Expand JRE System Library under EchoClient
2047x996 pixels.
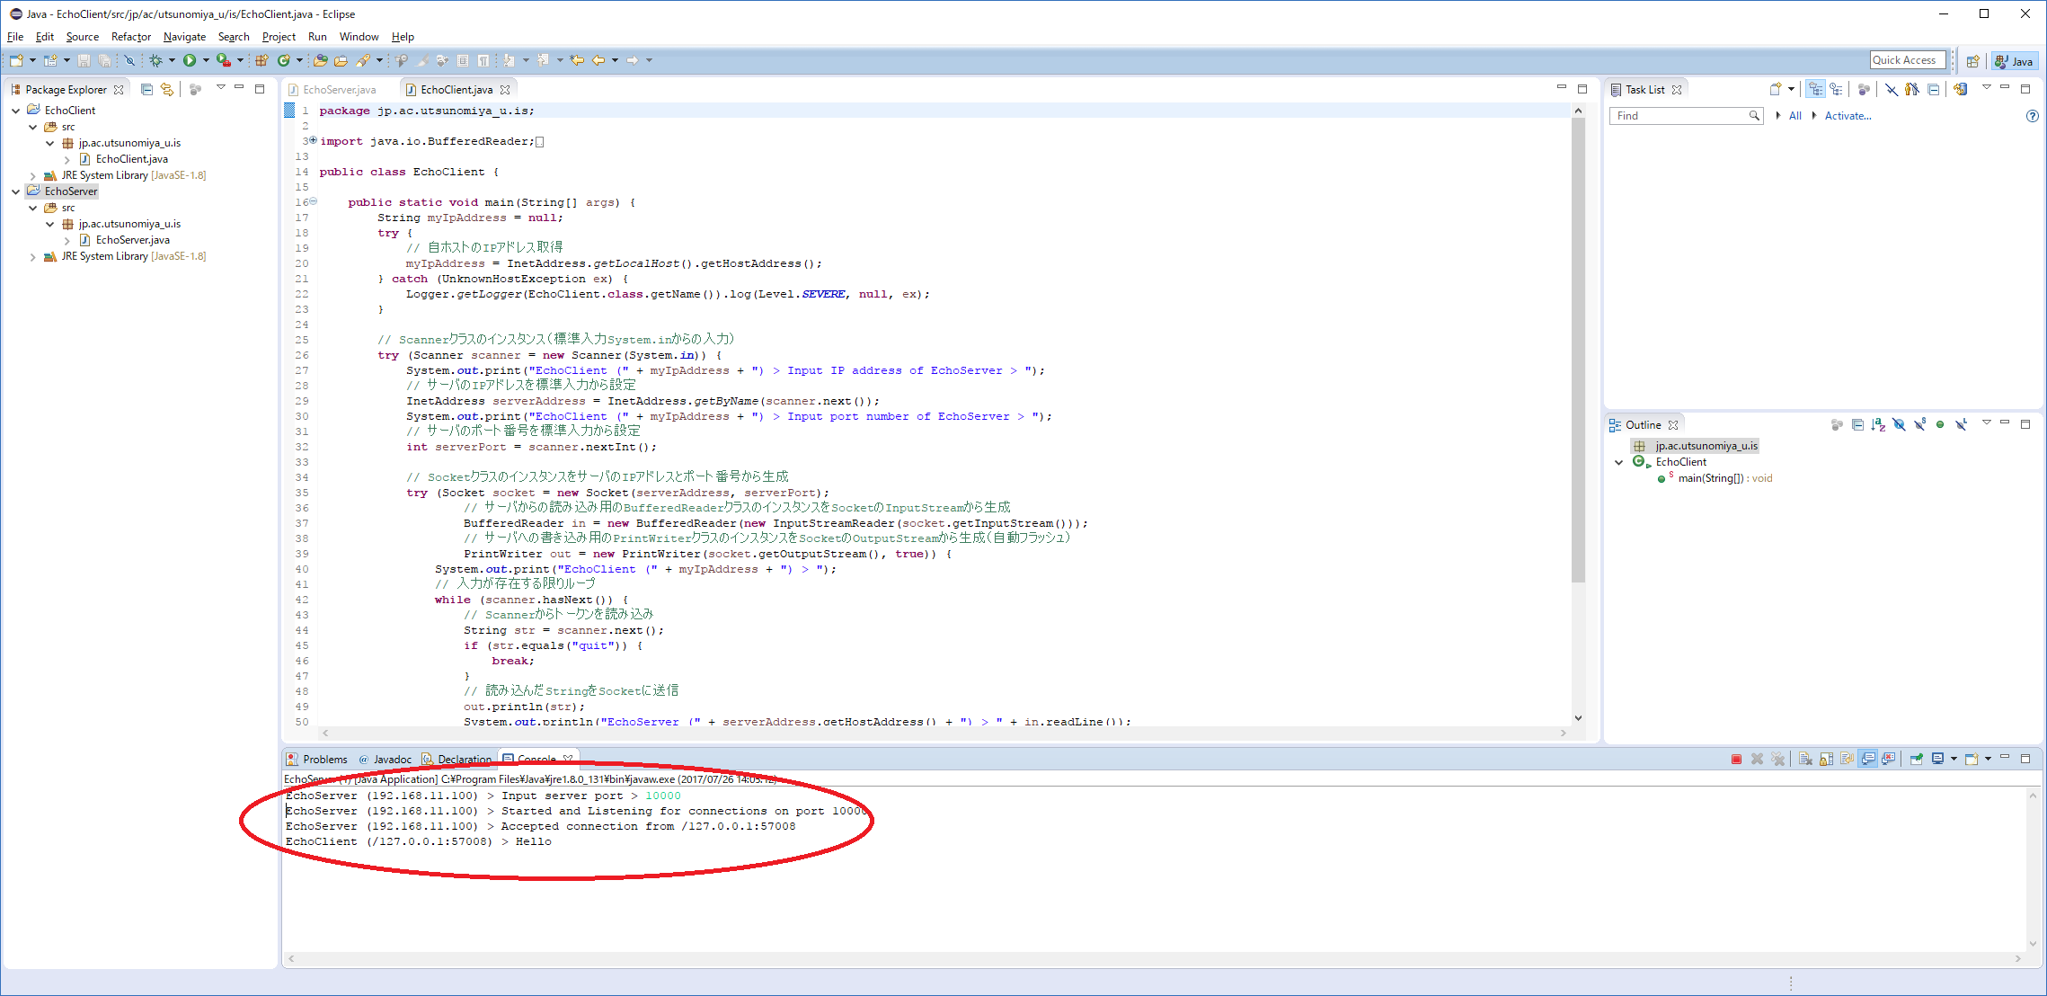[33, 176]
